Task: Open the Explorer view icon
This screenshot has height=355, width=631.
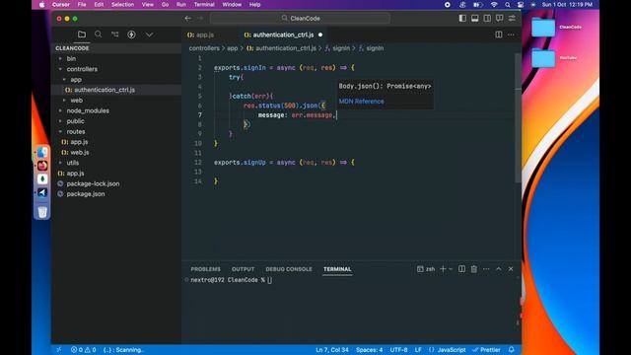Action: tap(82, 35)
